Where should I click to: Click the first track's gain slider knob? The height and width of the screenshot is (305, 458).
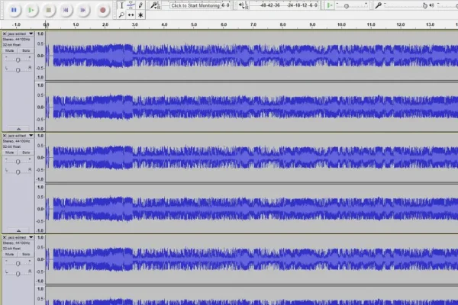point(18,60)
